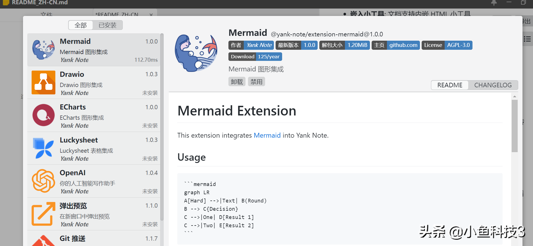533x246 pixels.
Task: Select the Mermaid row title in list
Action: tap(75, 41)
